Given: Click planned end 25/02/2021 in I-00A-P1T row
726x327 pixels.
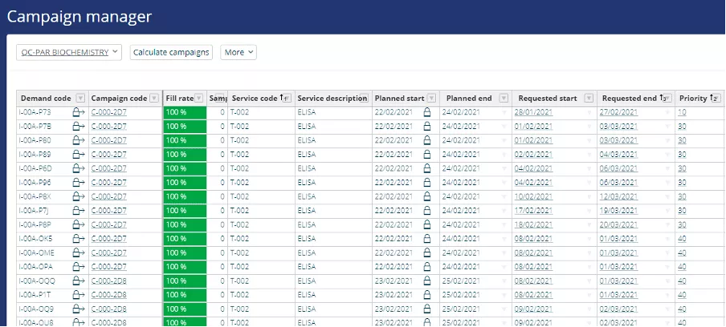Looking at the screenshot, I should 461,296.
